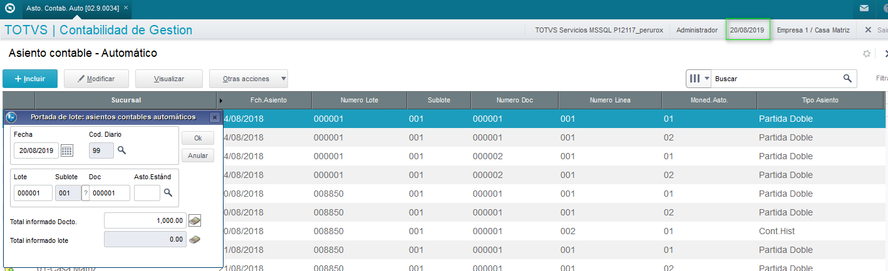Click the magnifier next to Asto.Estánd
Screen dimensions: 888x271
point(168,193)
